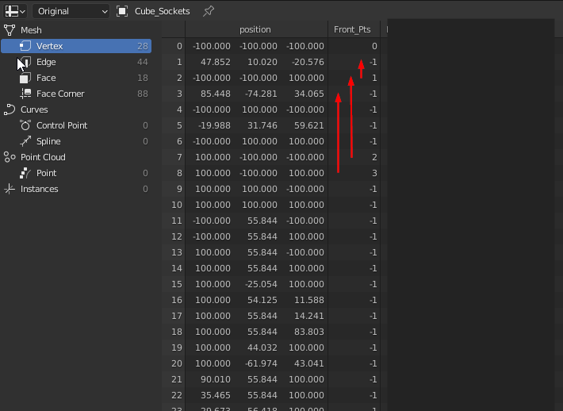Click the position column header
Viewport: 563px width, 411px height.
(x=255, y=29)
